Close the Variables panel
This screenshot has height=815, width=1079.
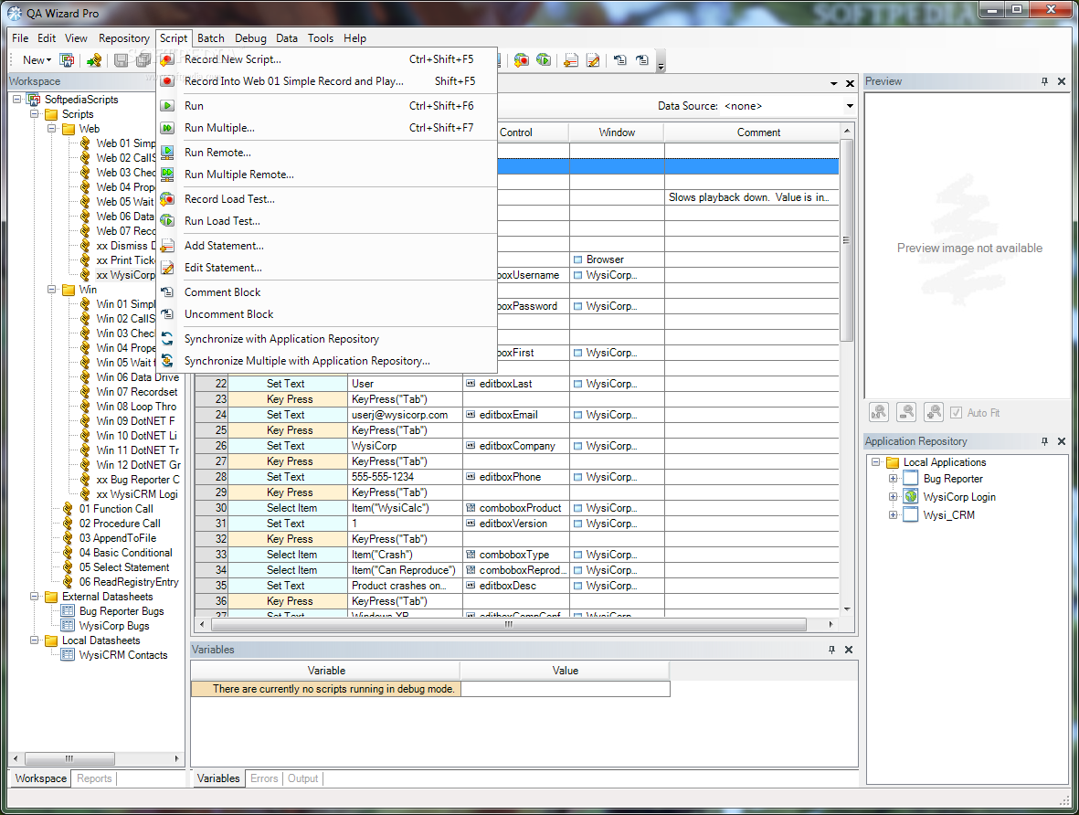pyautogui.click(x=849, y=650)
